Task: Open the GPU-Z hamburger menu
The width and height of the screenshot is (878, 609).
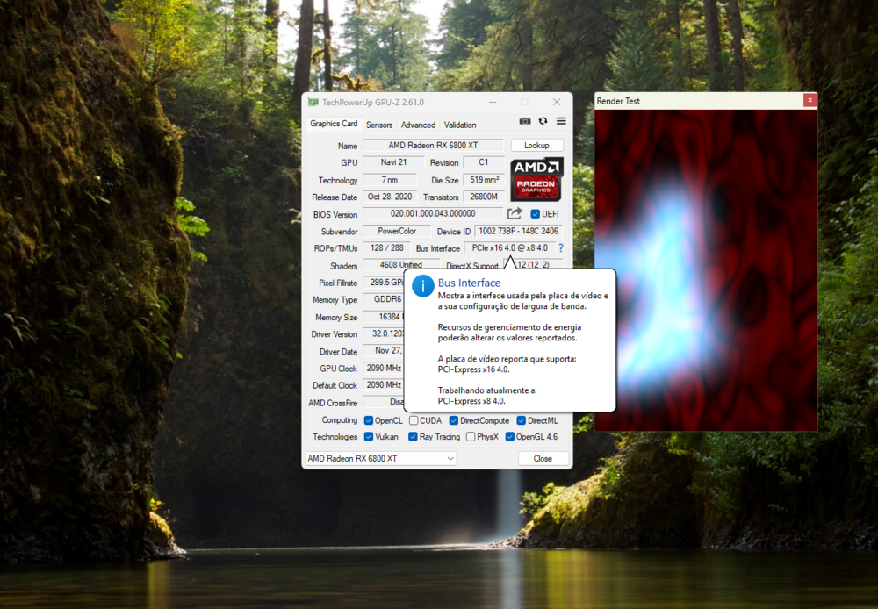Action: coord(561,121)
